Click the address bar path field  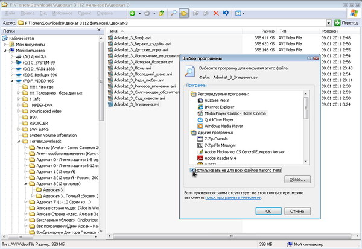(x=172, y=23)
